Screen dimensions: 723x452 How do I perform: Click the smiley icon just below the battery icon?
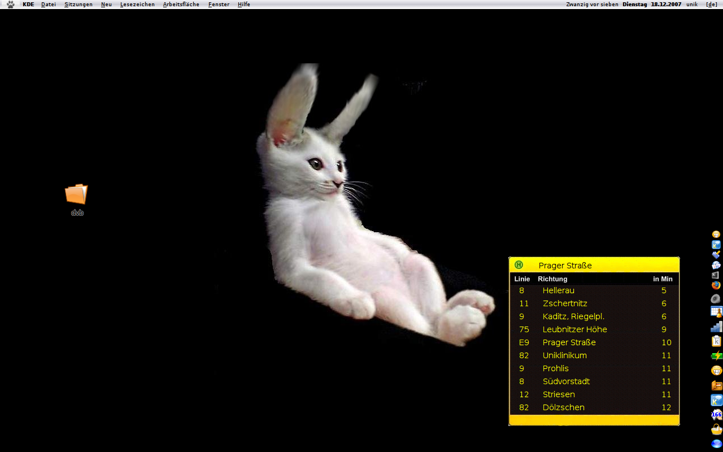[x=716, y=371]
